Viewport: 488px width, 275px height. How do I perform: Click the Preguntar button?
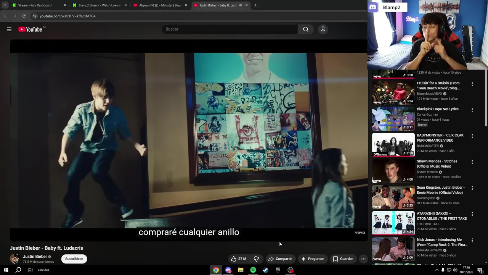[312, 259]
